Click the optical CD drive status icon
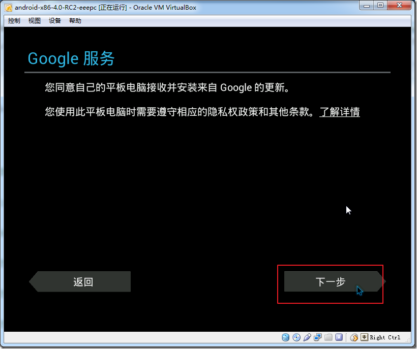The image size is (417, 349). point(296,337)
